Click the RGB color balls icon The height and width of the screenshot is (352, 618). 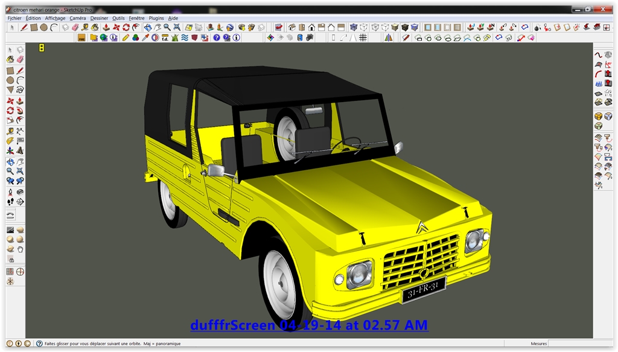pos(136,38)
